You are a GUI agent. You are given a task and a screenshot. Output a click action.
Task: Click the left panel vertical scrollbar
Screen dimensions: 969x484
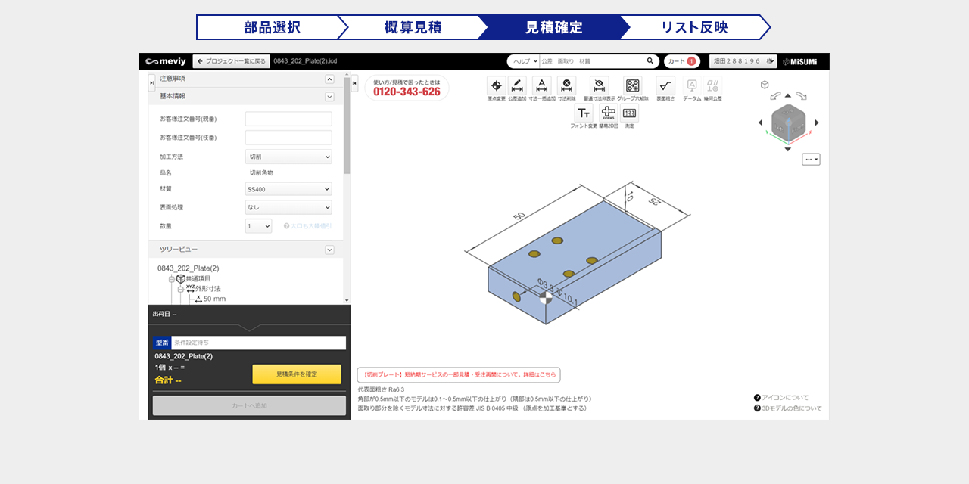click(x=347, y=136)
